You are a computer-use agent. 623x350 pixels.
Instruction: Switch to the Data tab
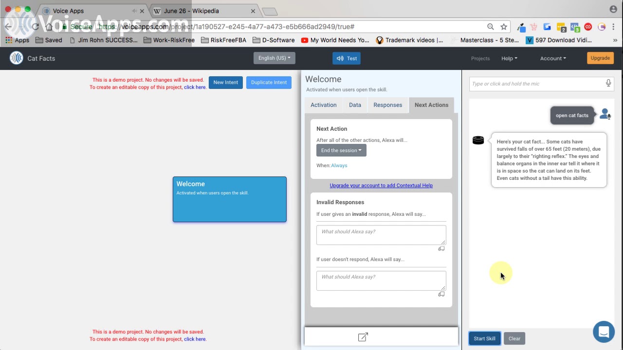point(355,105)
